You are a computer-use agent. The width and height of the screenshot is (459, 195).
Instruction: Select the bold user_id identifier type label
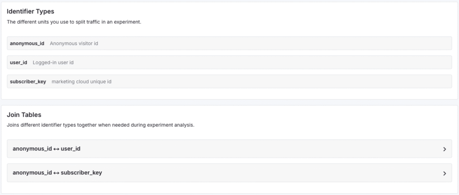point(18,62)
